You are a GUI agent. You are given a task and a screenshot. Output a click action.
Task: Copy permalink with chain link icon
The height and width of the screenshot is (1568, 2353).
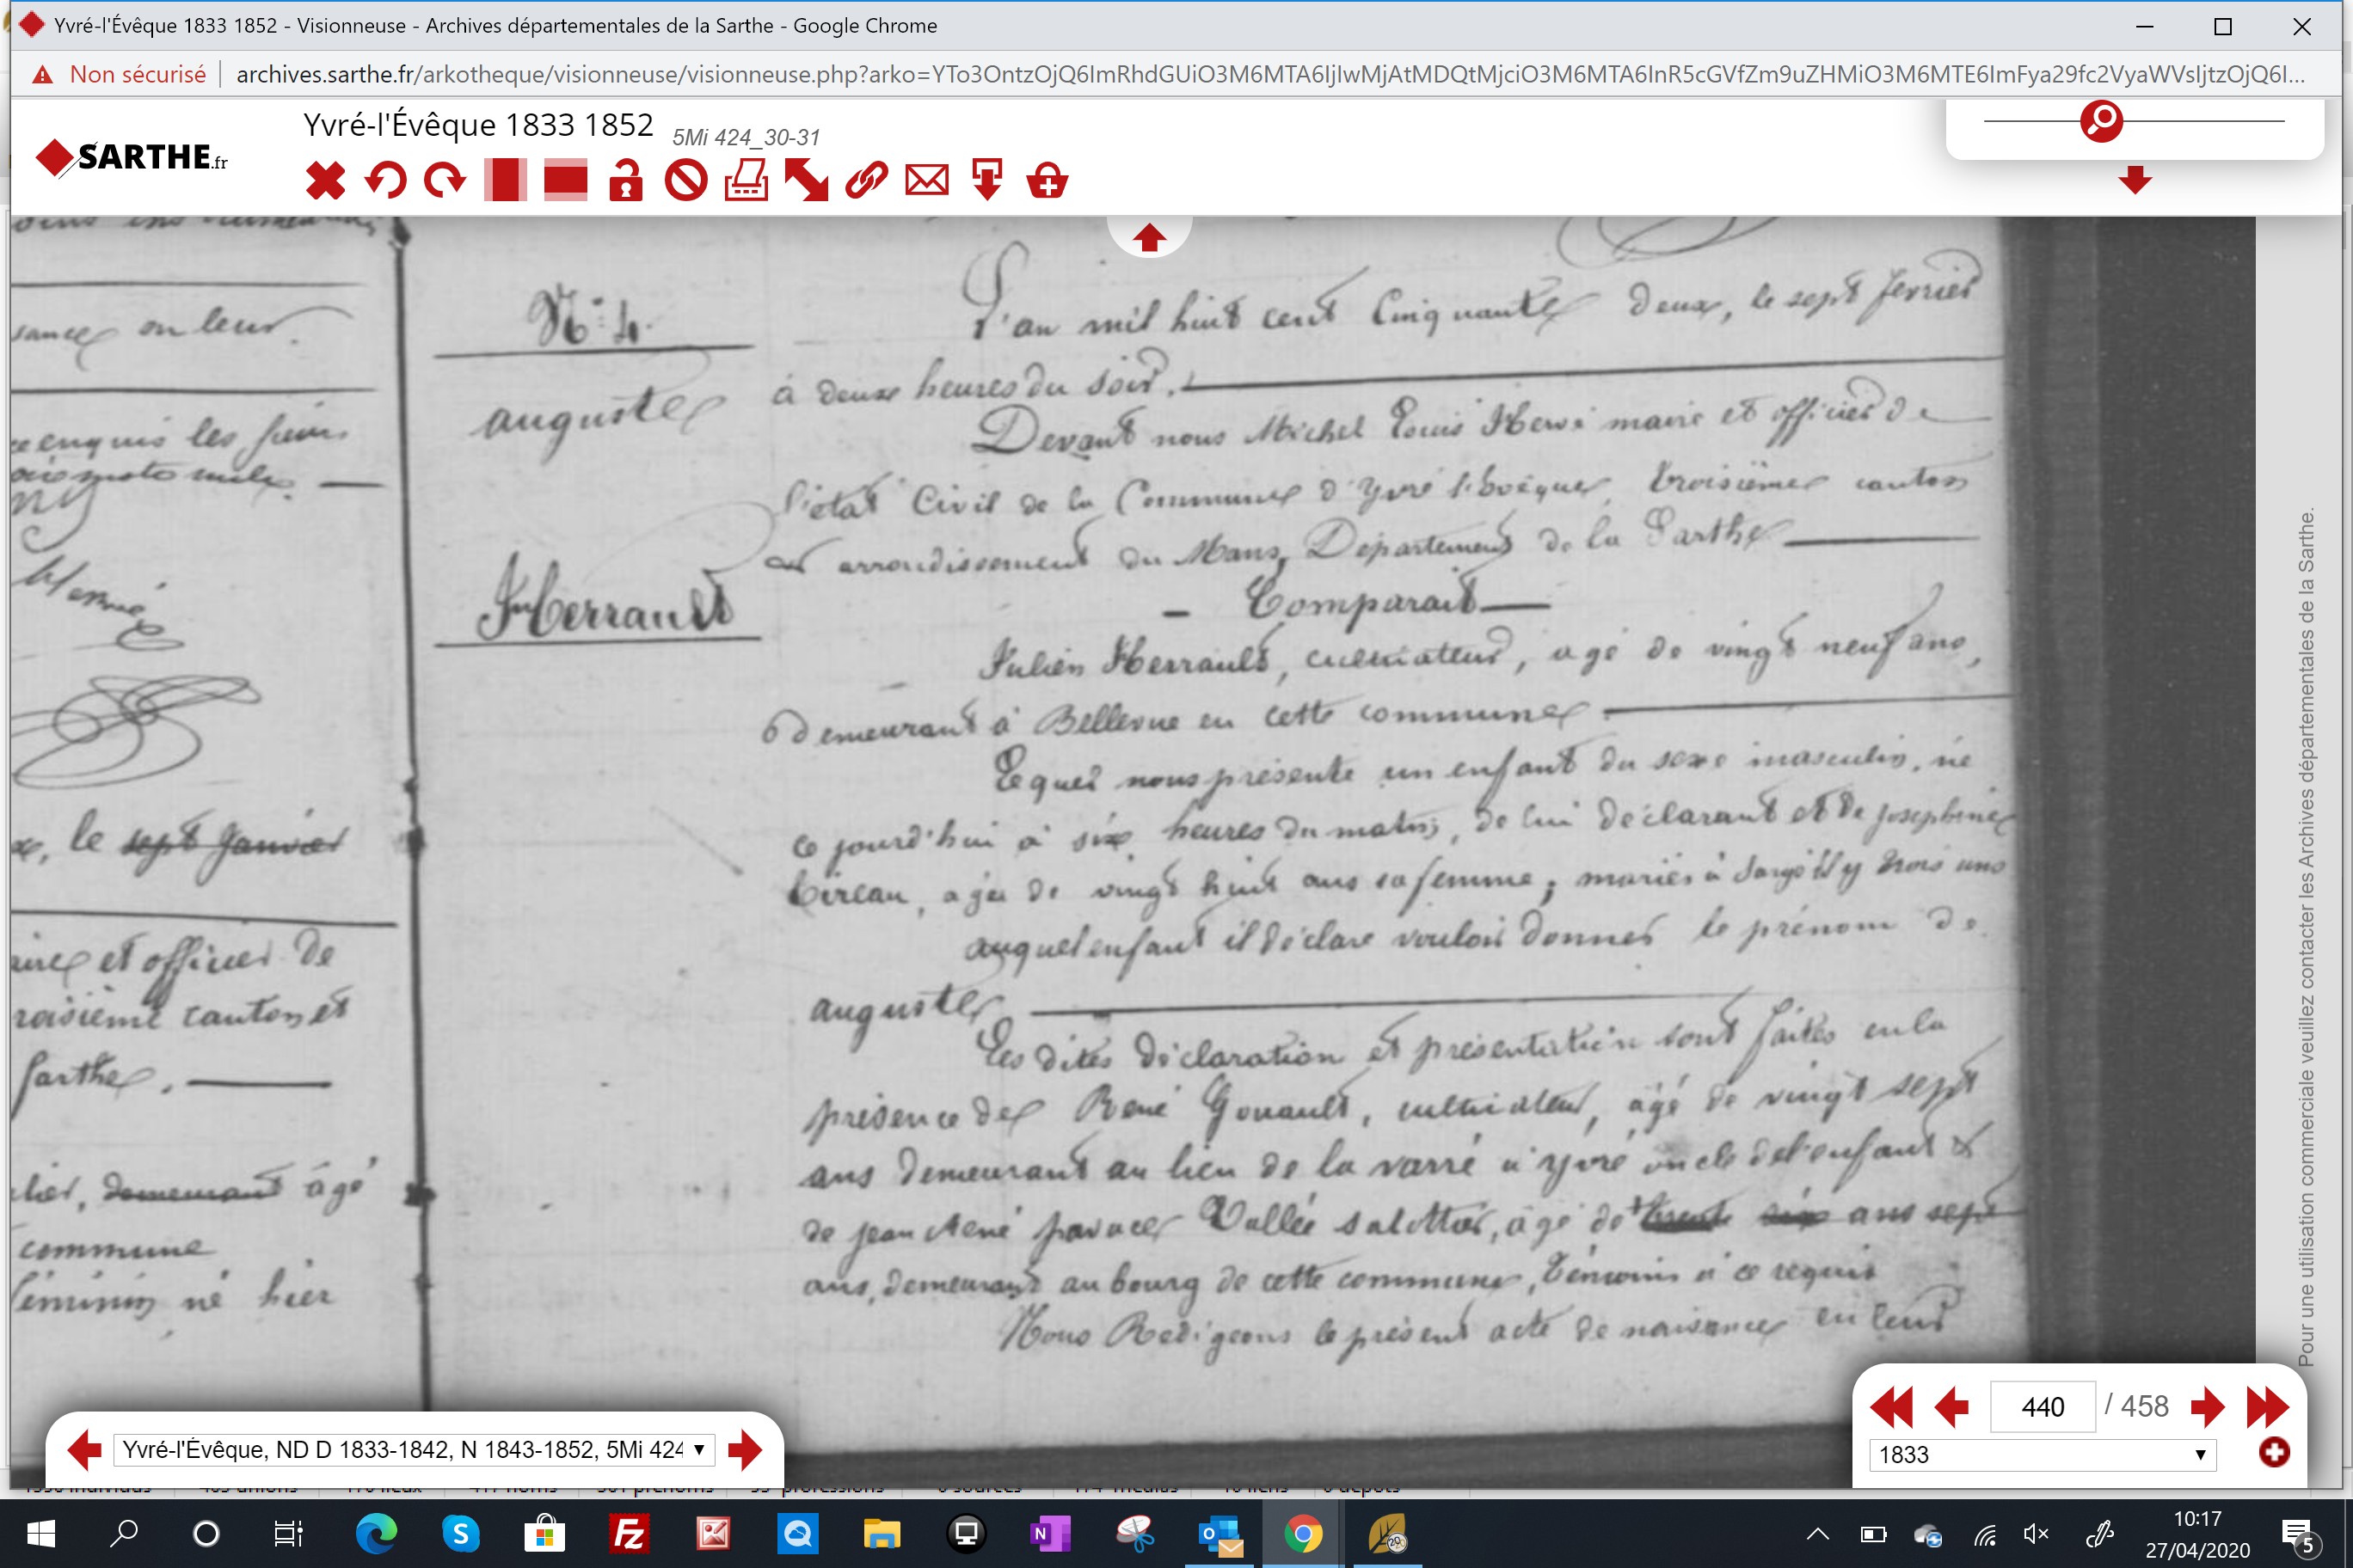pos(866,181)
